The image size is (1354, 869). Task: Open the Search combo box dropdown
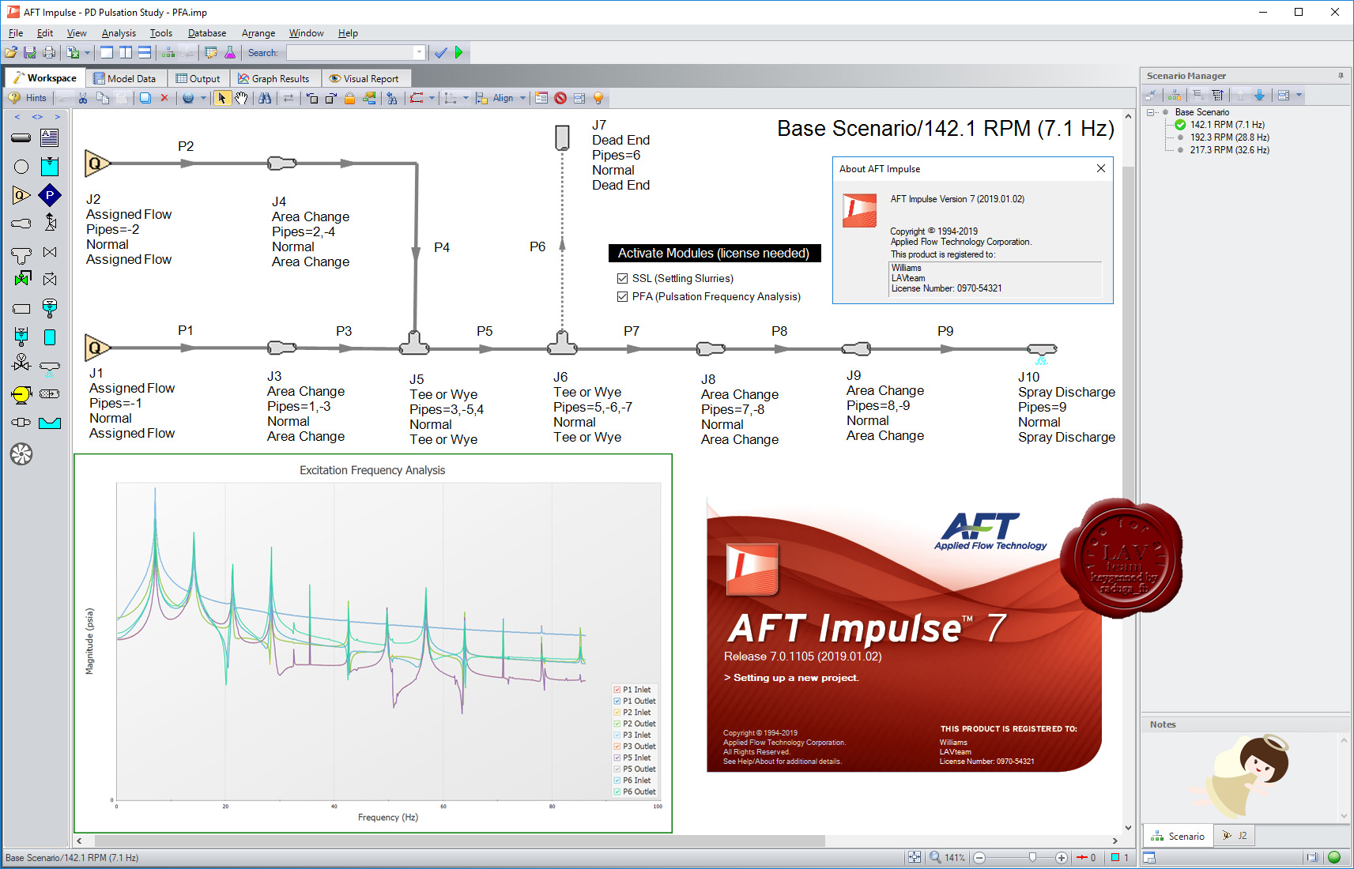419,53
